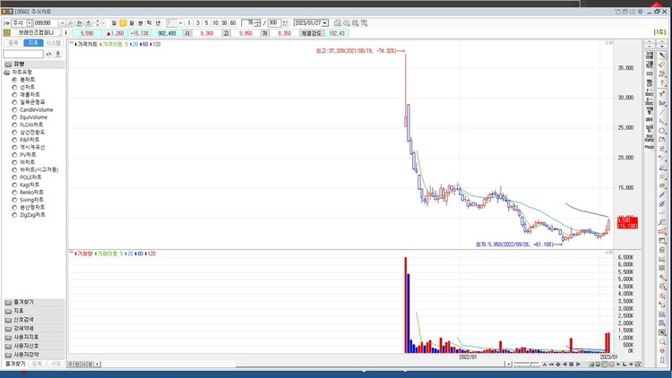Viewport: 672px width, 378px height.
Task: Expand the 사용자강약 folder section
Action: click(34, 355)
